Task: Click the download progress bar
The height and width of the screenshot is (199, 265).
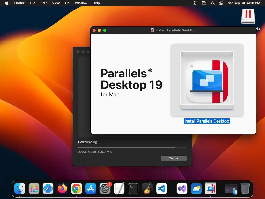Action: point(132,147)
